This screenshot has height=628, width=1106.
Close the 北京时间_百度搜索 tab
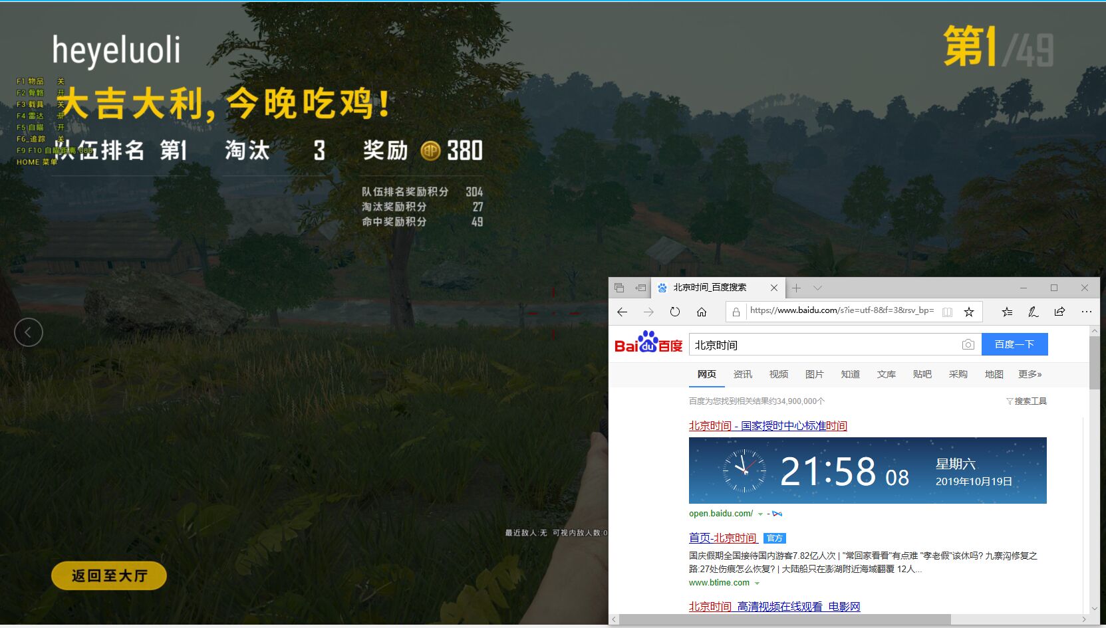click(x=774, y=288)
